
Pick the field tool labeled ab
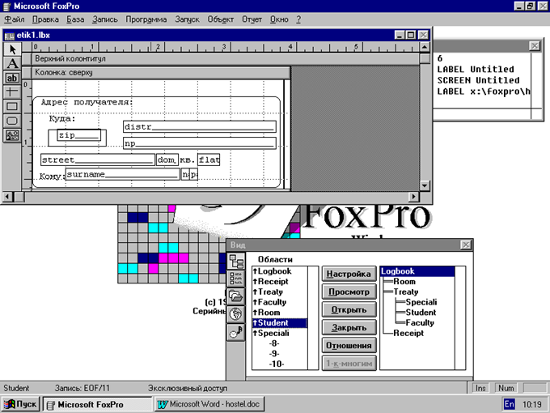tap(12, 78)
